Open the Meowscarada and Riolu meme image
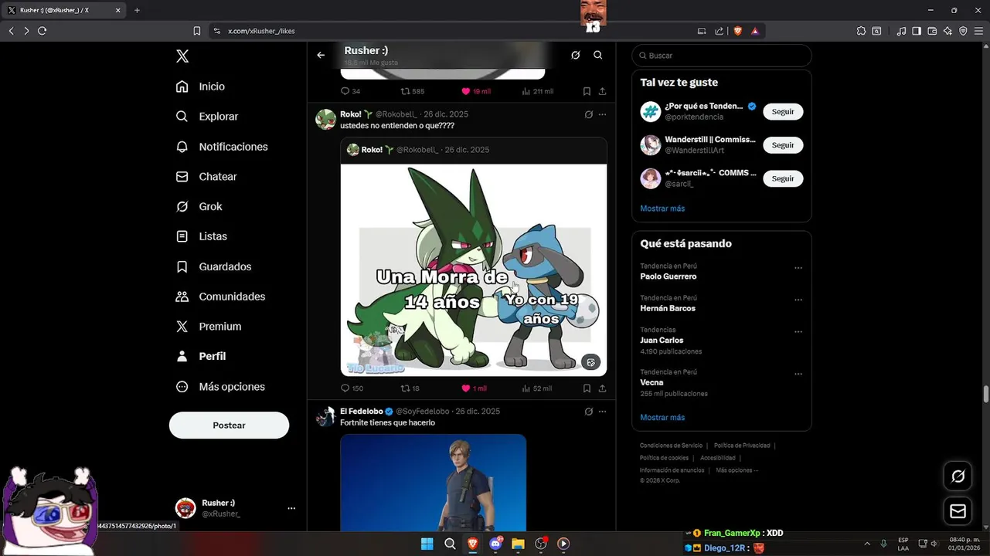Viewport: 990px width, 556px height. [x=474, y=270]
